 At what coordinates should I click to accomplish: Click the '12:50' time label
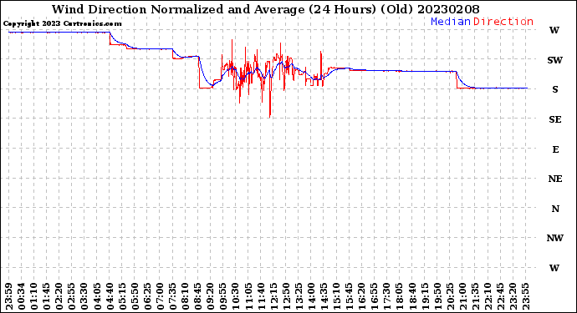click(285, 296)
